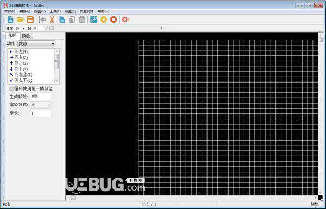Image resolution: width=326 pixels, height=209 pixels.
Task: Click the blue layout connection icon
Action: click(x=93, y=20)
